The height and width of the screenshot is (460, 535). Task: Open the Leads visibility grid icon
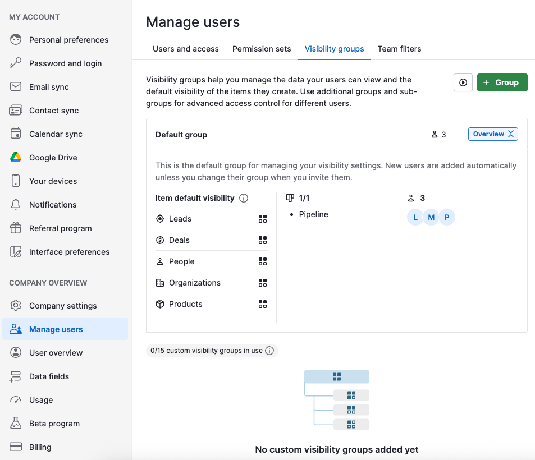[262, 219]
